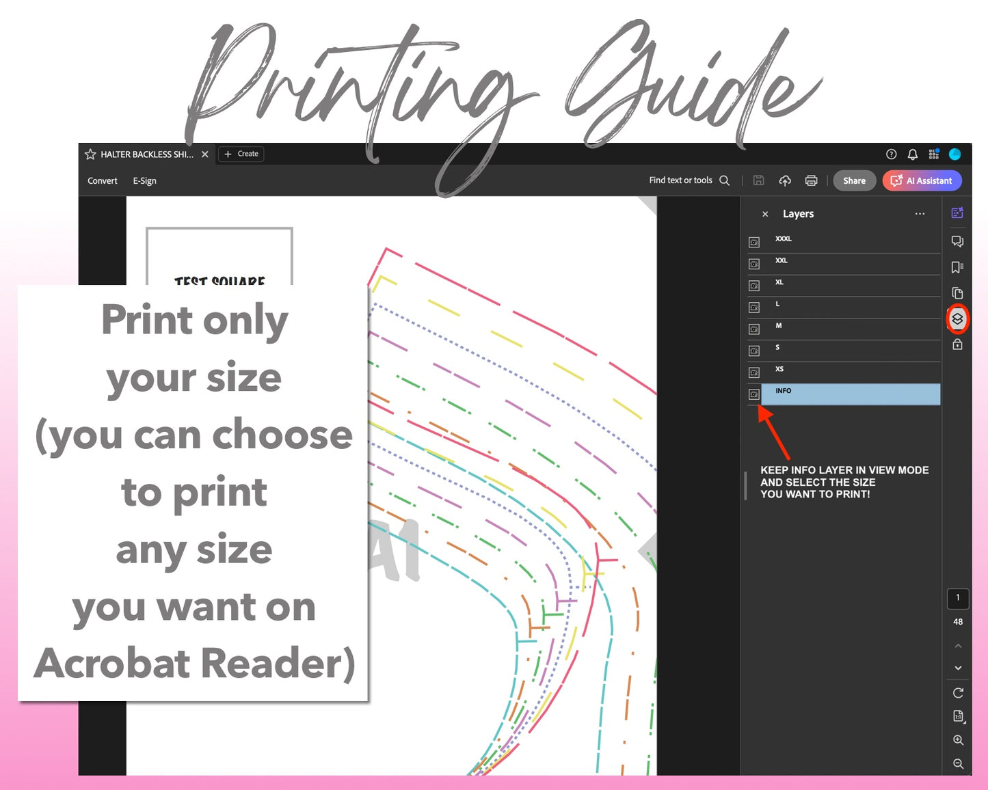Click the print icon in the toolbar
988x790 pixels.
811,180
